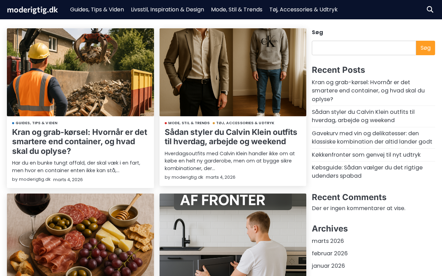Focus the sidebar search text field

point(364,48)
